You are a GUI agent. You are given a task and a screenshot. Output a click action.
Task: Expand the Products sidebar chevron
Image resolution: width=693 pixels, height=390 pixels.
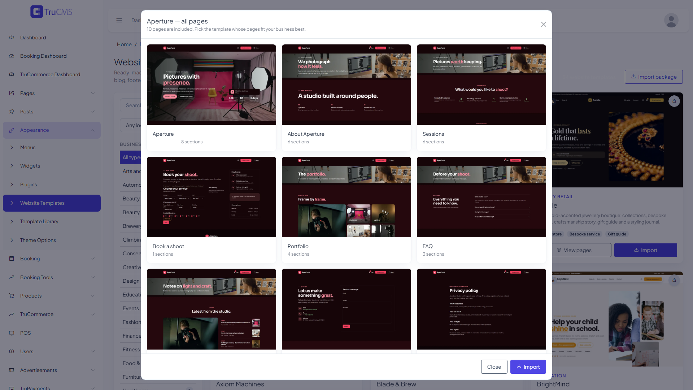(93, 296)
